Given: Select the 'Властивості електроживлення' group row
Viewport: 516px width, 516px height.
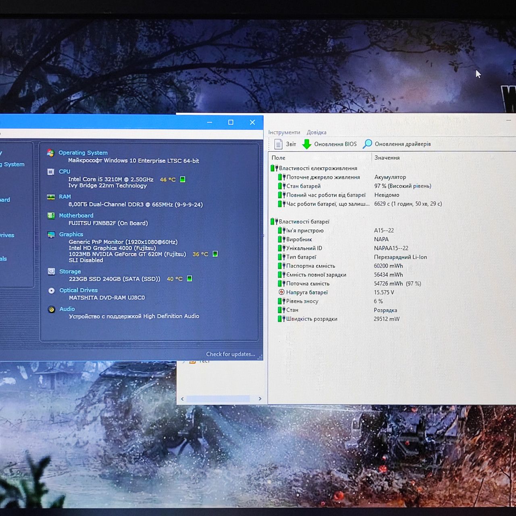Looking at the screenshot, I should (x=314, y=168).
